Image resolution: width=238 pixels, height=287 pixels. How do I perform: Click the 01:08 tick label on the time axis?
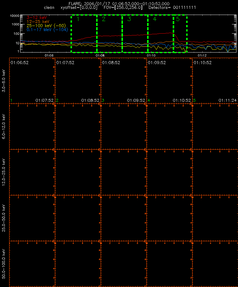pyautogui.click(x=100, y=55)
